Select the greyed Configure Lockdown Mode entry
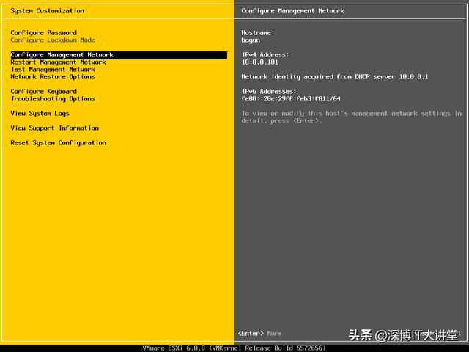Image resolution: width=469 pixels, height=352 pixels. pos(53,40)
